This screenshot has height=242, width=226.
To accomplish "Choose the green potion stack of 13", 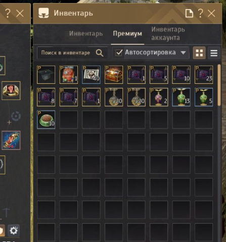I will (182, 97).
